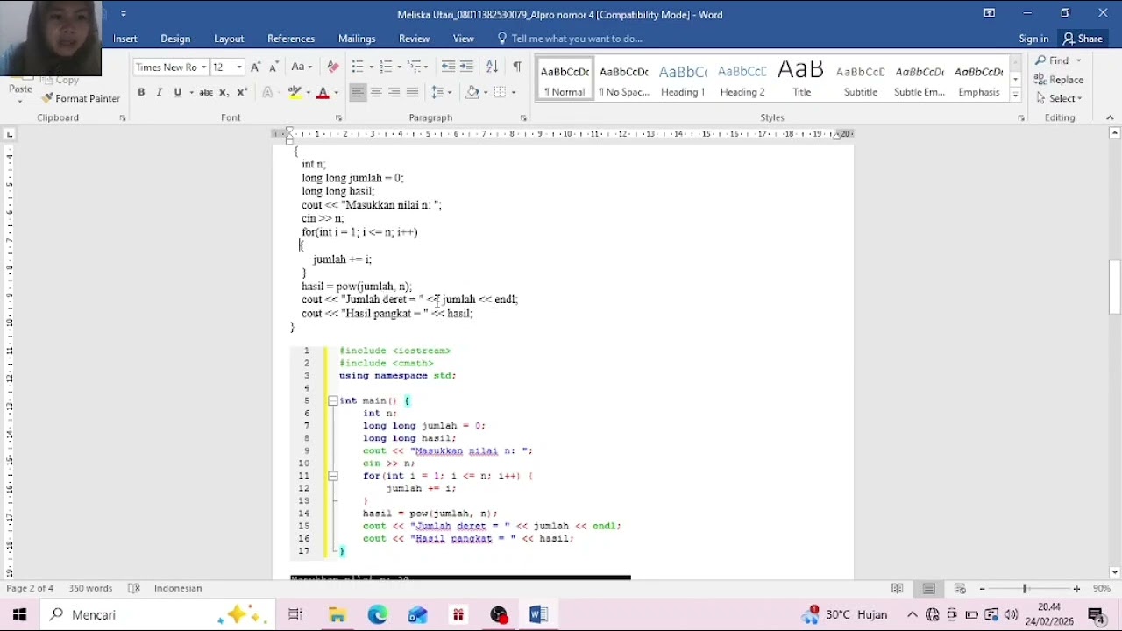The width and height of the screenshot is (1122, 631).
Task: Decrease paragraph indent
Action: coord(448,67)
